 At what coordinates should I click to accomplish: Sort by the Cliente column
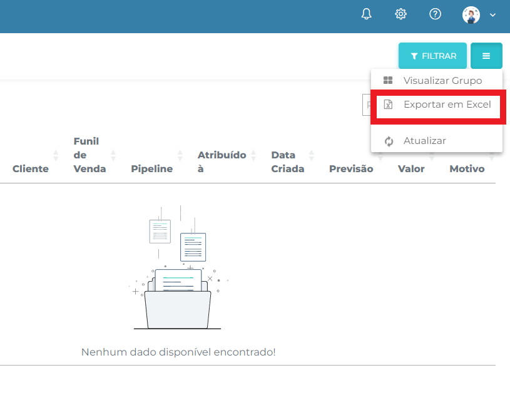click(31, 169)
